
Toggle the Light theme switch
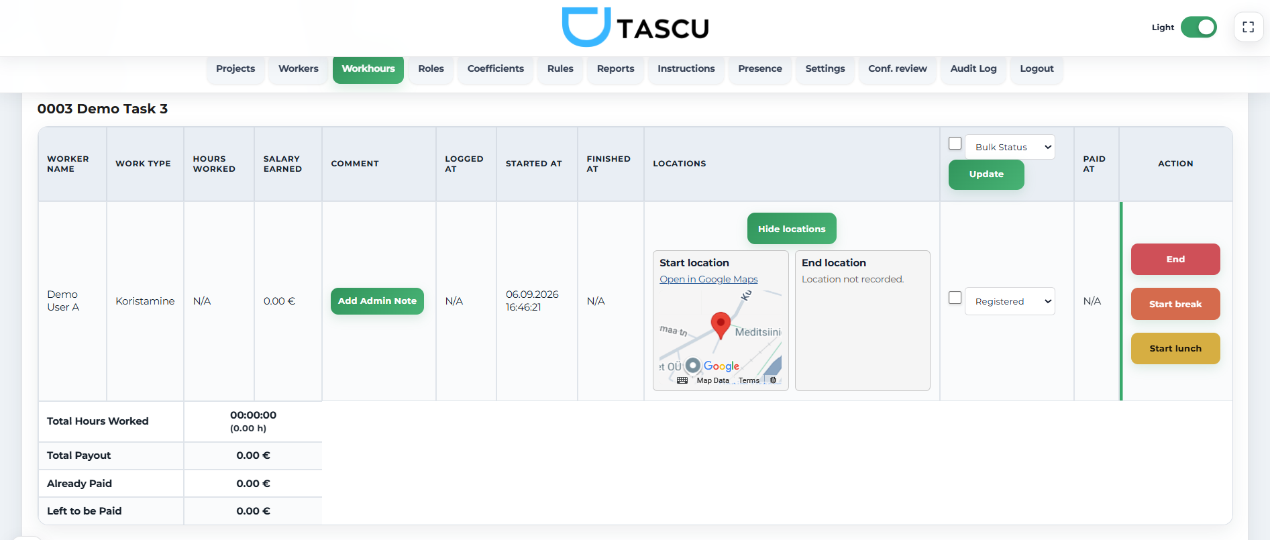[1198, 28]
